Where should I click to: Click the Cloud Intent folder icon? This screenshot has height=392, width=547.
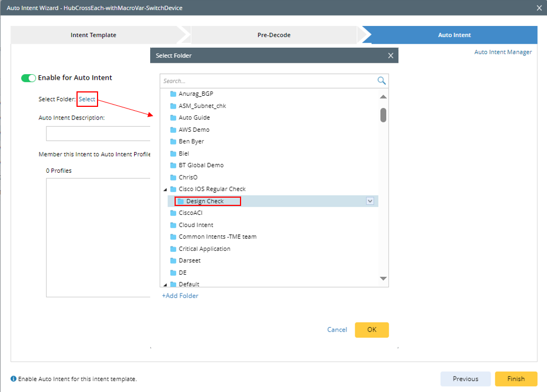point(173,225)
